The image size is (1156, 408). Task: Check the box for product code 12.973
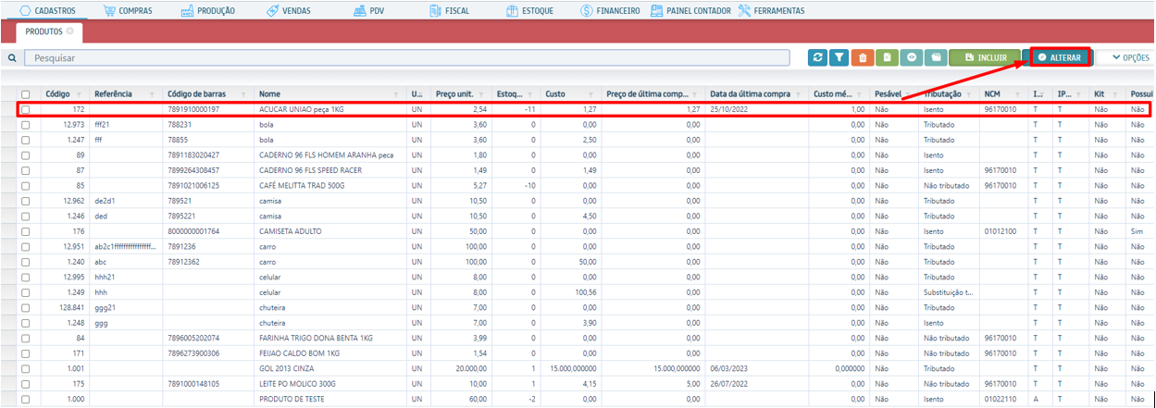(x=26, y=124)
